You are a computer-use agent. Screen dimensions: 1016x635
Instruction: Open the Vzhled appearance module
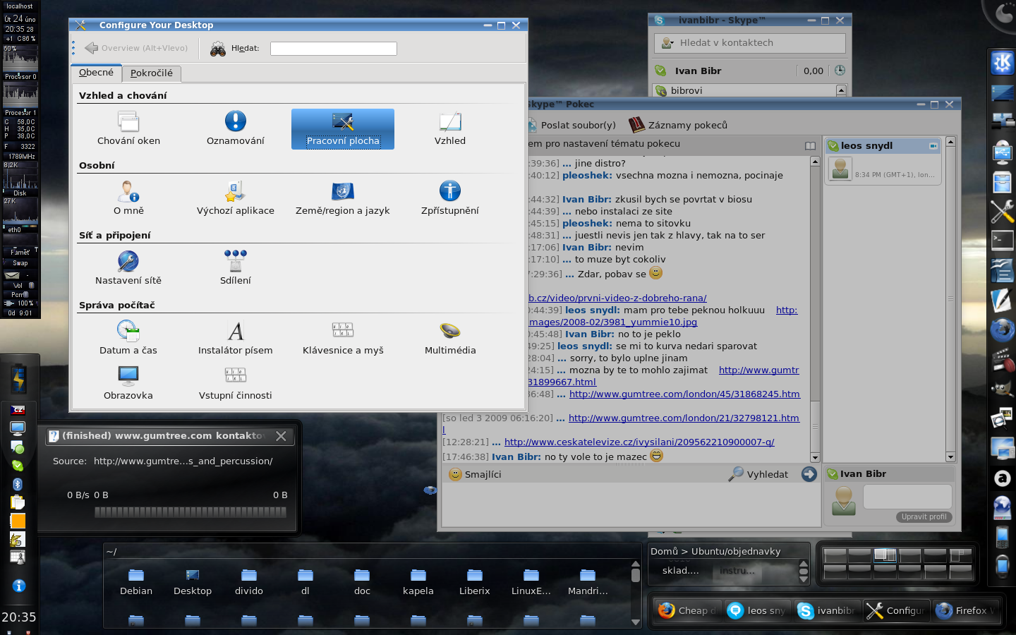450,129
